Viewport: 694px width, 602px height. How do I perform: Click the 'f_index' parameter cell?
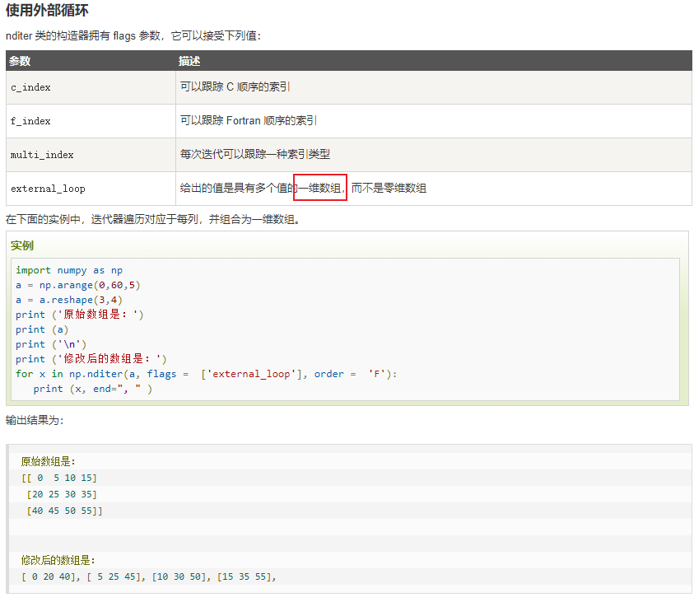pos(91,121)
